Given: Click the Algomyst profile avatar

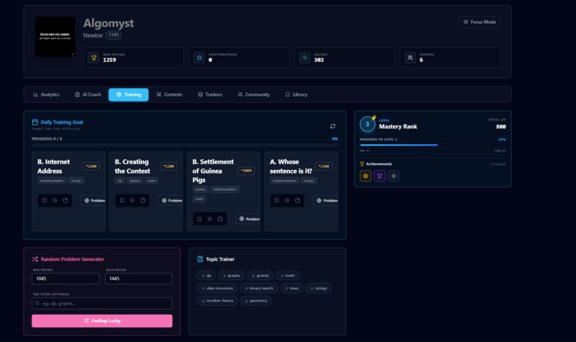Looking at the screenshot, I should [55, 36].
